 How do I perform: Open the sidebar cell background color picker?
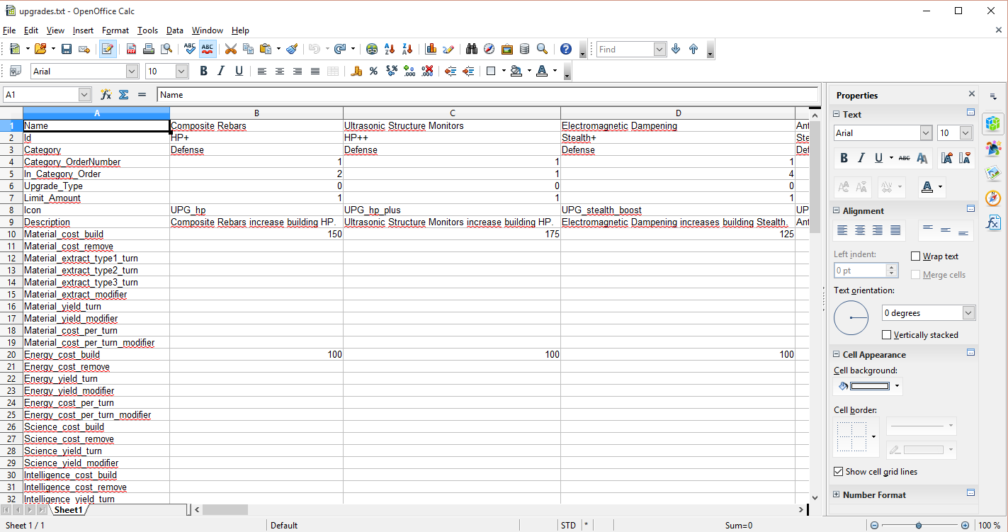click(x=897, y=386)
